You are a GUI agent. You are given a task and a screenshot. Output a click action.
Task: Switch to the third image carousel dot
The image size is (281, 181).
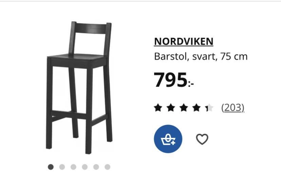(74, 167)
